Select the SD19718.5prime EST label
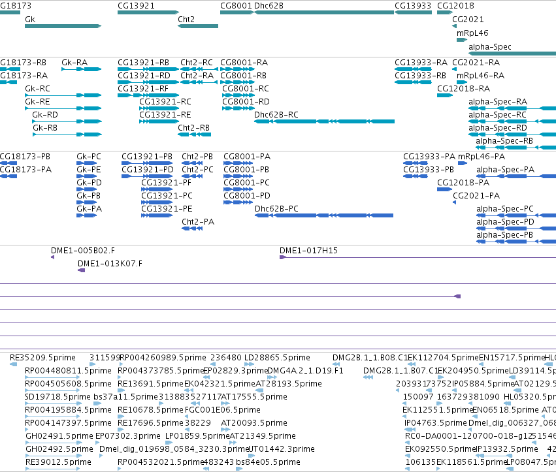556x472 pixels. pyautogui.click(x=57, y=397)
